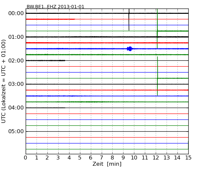Click the x-axis tick label 1
This screenshot has width=214, height=171.
pyautogui.click(x=37, y=158)
